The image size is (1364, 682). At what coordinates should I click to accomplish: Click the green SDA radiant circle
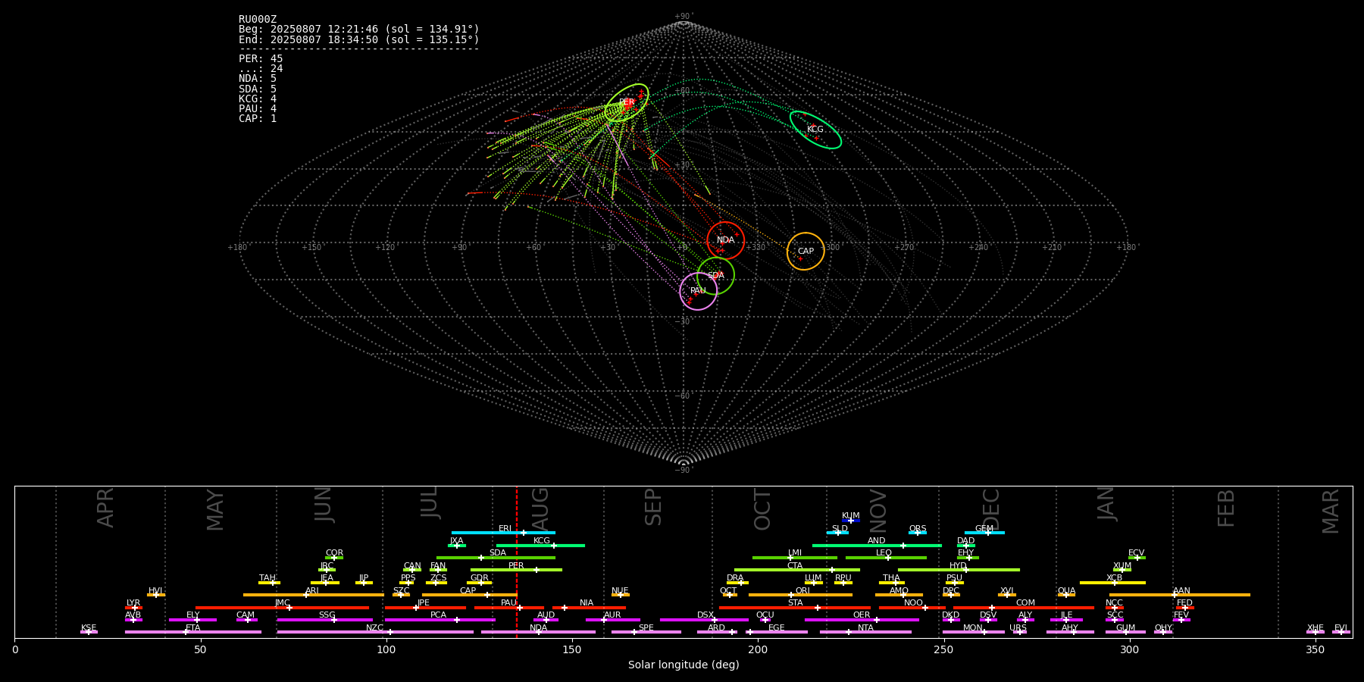[715, 275]
